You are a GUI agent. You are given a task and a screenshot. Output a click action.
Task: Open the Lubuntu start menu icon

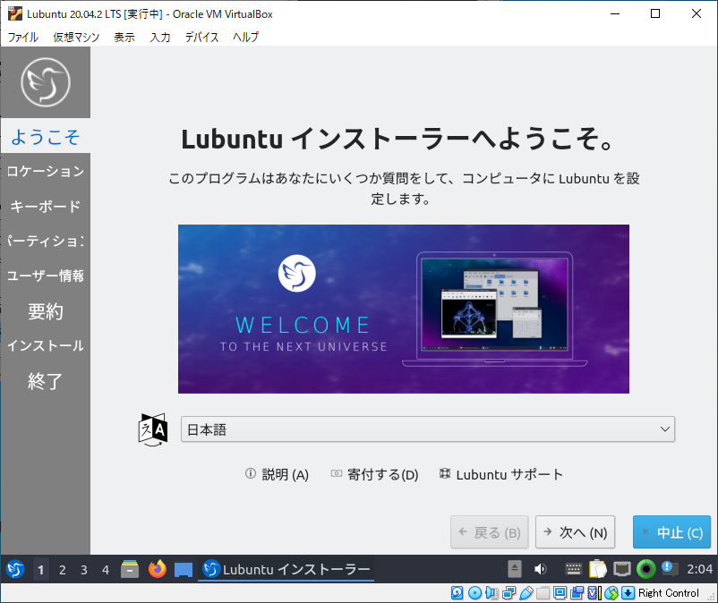(x=15, y=570)
